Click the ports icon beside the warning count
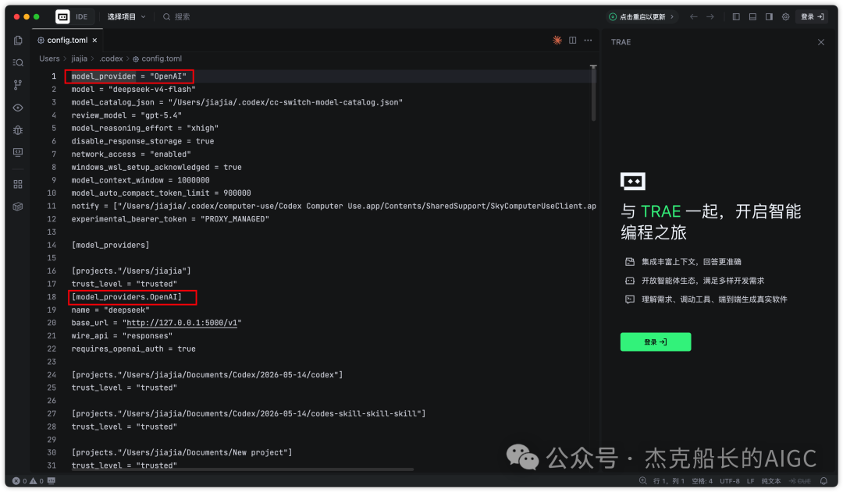The image size is (843, 492). (x=51, y=481)
